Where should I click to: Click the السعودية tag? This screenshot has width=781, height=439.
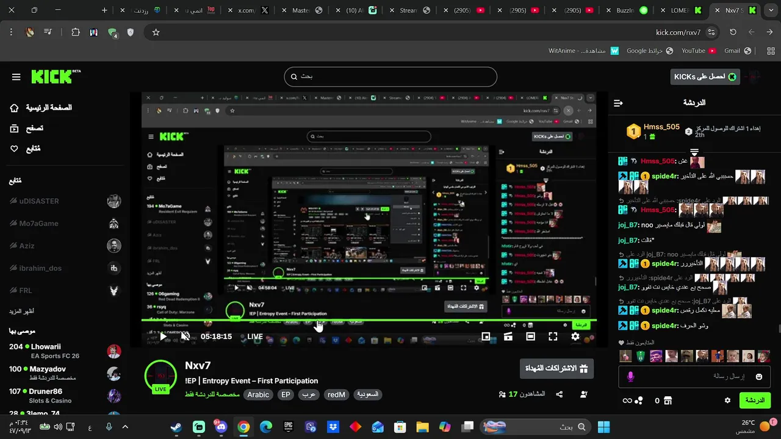tap(367, 394)
